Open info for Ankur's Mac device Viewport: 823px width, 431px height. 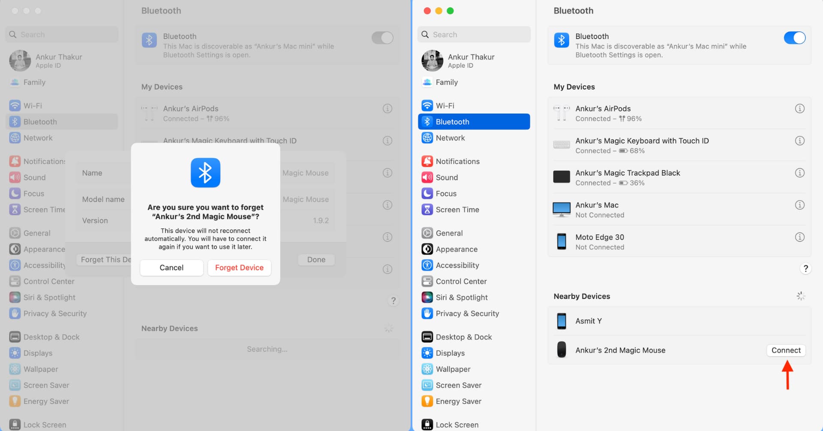[799, 205]
